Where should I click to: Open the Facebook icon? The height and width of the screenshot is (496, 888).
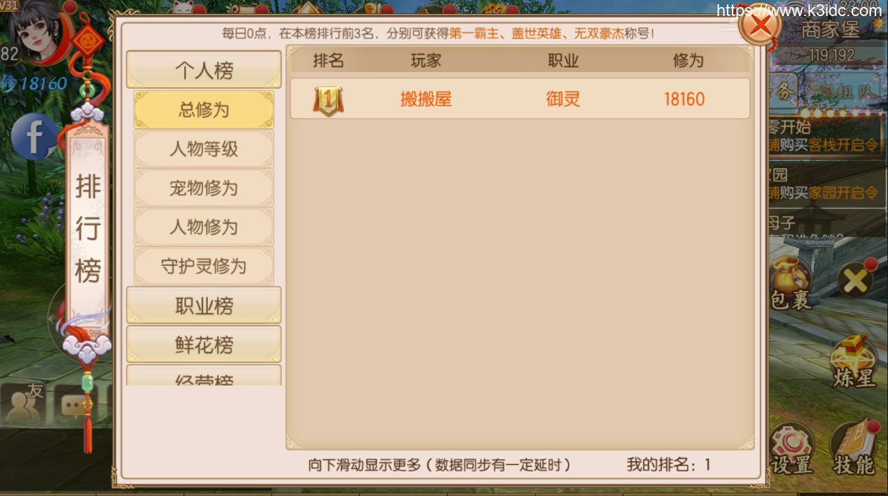click(33, 136)
